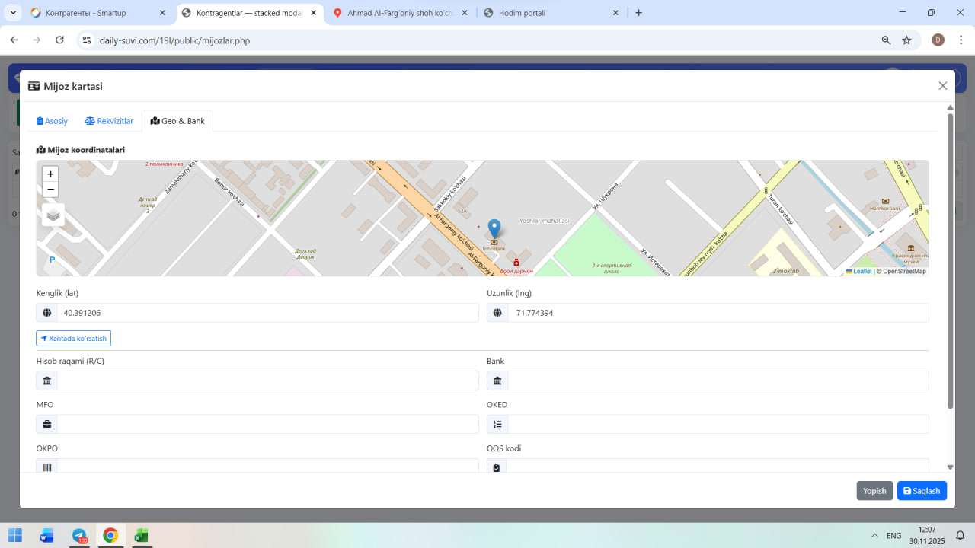Bookmark this page with the star icon

pyautogui.click(x=906, y=40)
